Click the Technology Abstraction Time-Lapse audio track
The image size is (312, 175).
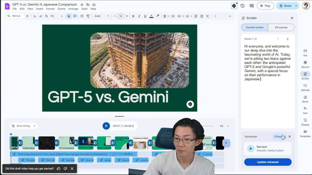pos(74,154)
